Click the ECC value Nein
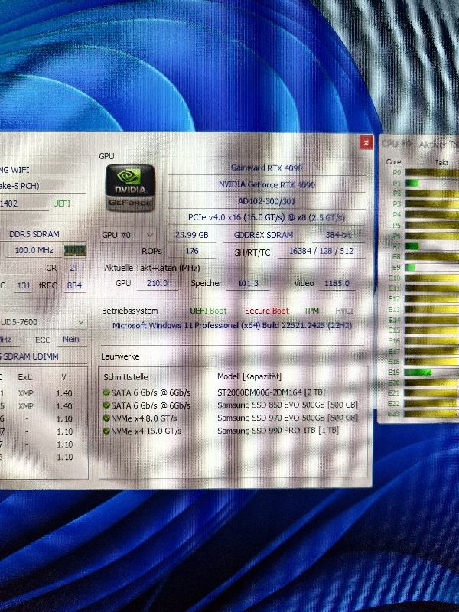 (x=71, y=340)
